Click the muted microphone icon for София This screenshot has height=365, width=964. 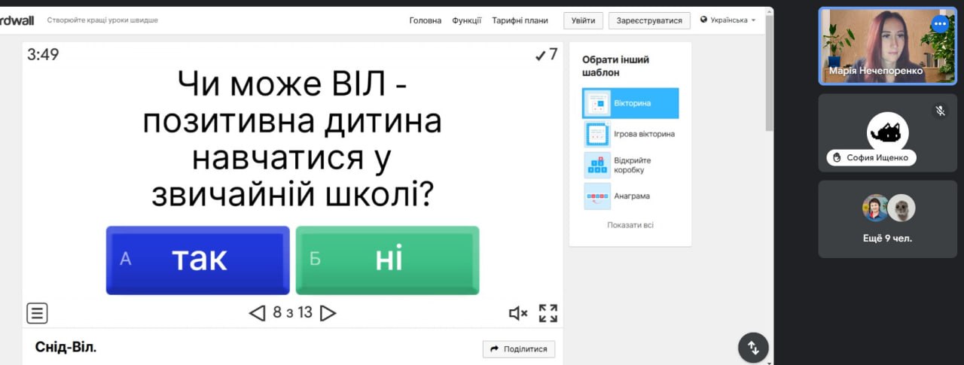pyautogui.click(x=940, y=111)
